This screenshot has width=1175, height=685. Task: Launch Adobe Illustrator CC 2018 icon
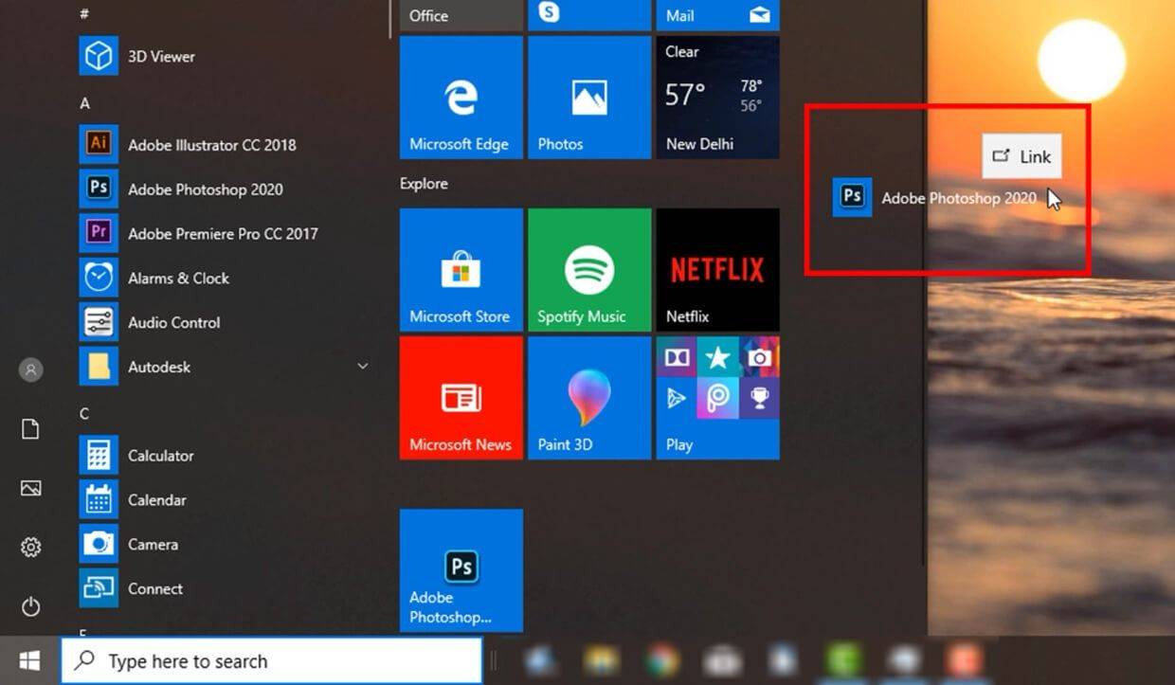click(x=99, y=144)
